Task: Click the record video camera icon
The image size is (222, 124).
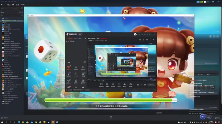Action: (x=138, y=85)
